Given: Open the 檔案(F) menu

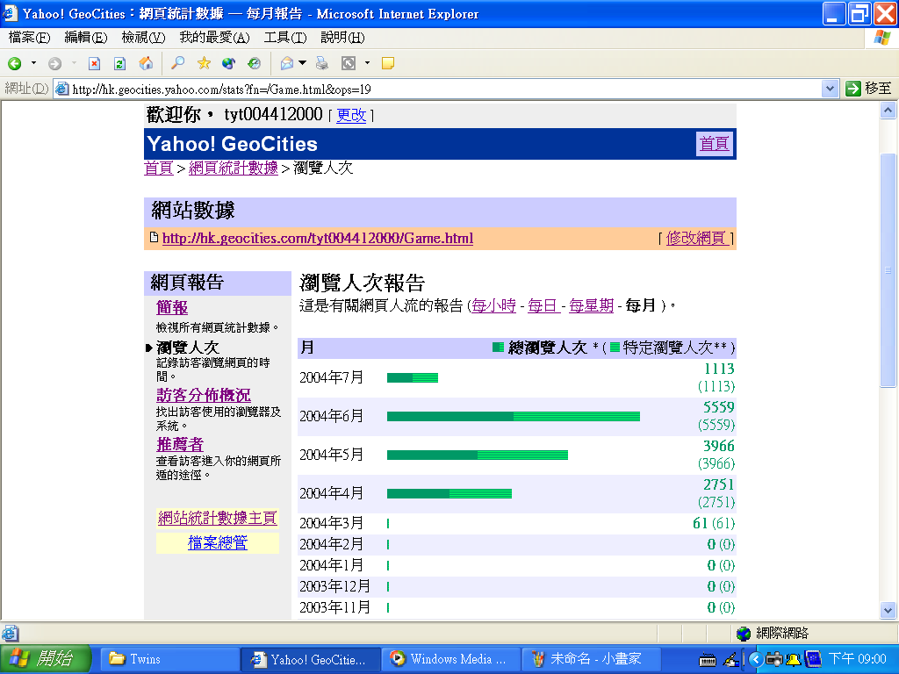Looking at the screenshot, I should coord(29,38).
